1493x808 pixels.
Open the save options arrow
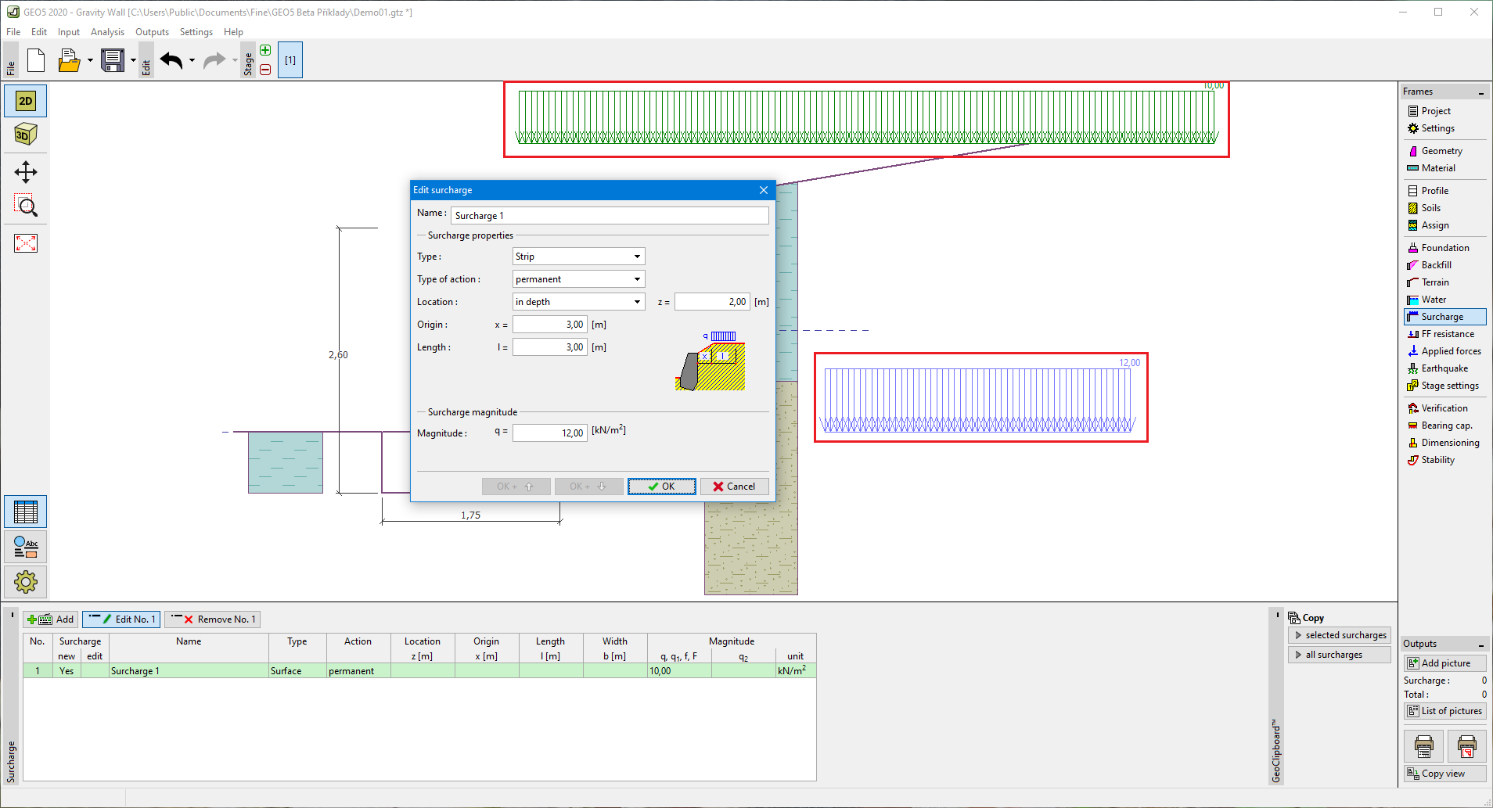[133, 60]
